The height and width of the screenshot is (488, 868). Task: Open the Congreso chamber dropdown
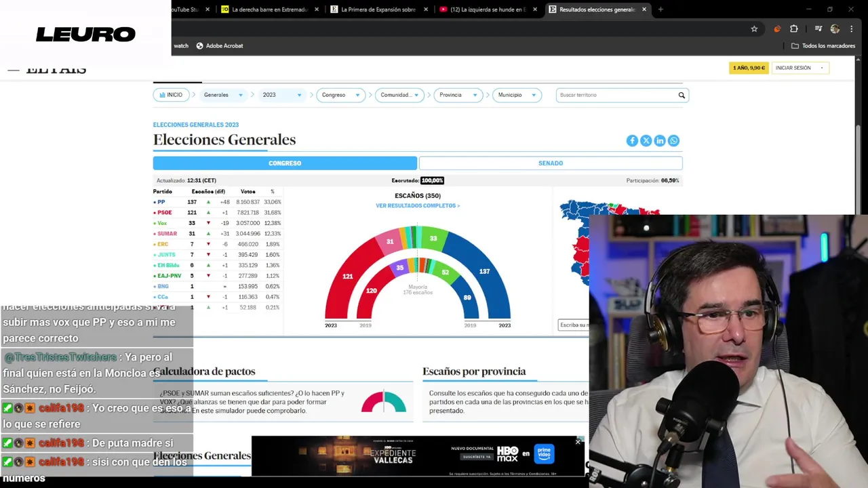340,95
